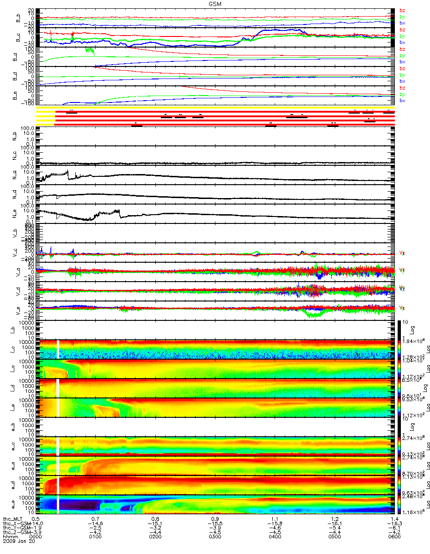Click the 0300 time tick label

pos(215,537)
